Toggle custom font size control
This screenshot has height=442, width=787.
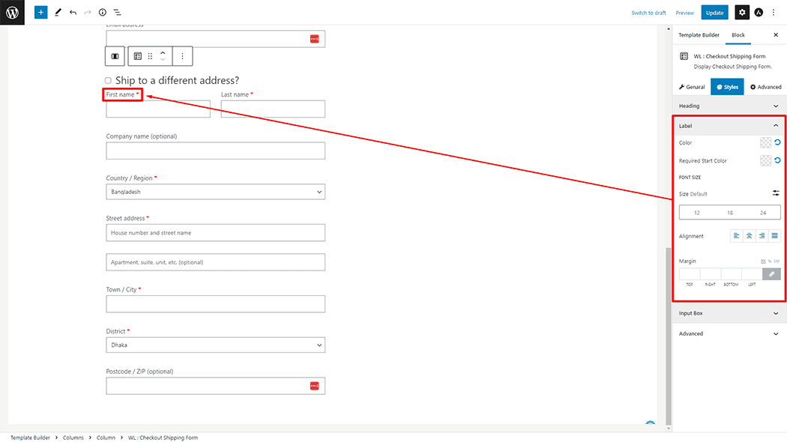pyautogui.click(x=776, y=193)
